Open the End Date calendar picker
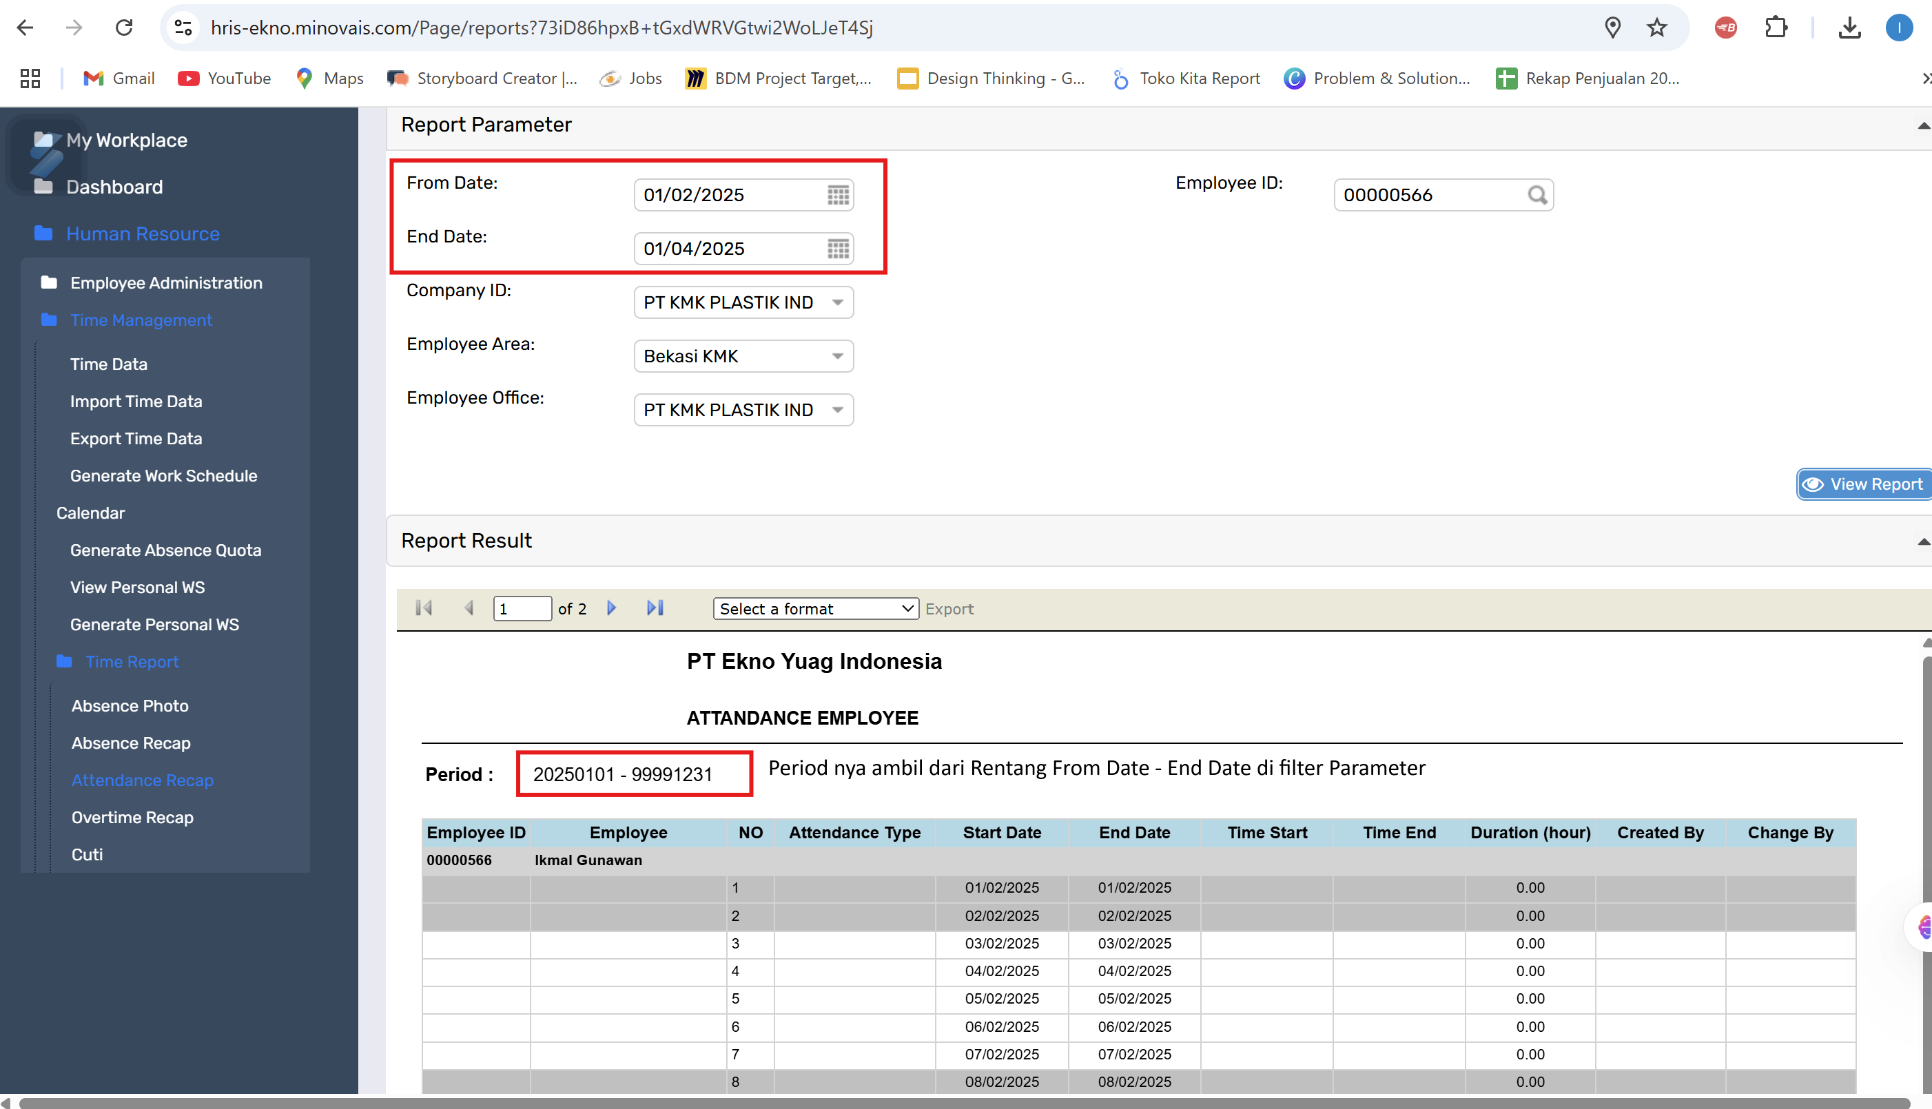 [838, 249]
